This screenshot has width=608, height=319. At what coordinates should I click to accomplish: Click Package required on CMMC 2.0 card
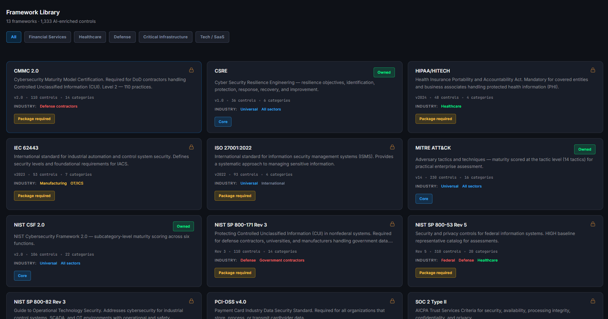point(34,119)
